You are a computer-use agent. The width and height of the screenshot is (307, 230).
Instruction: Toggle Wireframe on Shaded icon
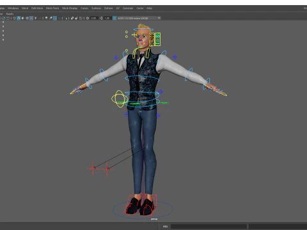pyautogui.click(x=27, y=18)
